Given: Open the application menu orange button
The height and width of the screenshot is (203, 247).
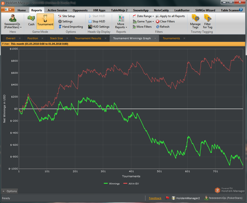Looking at the screenshot, I should coord(8,10).
